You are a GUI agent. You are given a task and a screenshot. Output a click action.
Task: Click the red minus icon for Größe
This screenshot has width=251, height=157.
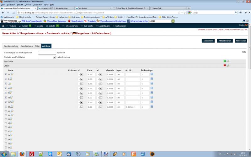pos(224,65)
